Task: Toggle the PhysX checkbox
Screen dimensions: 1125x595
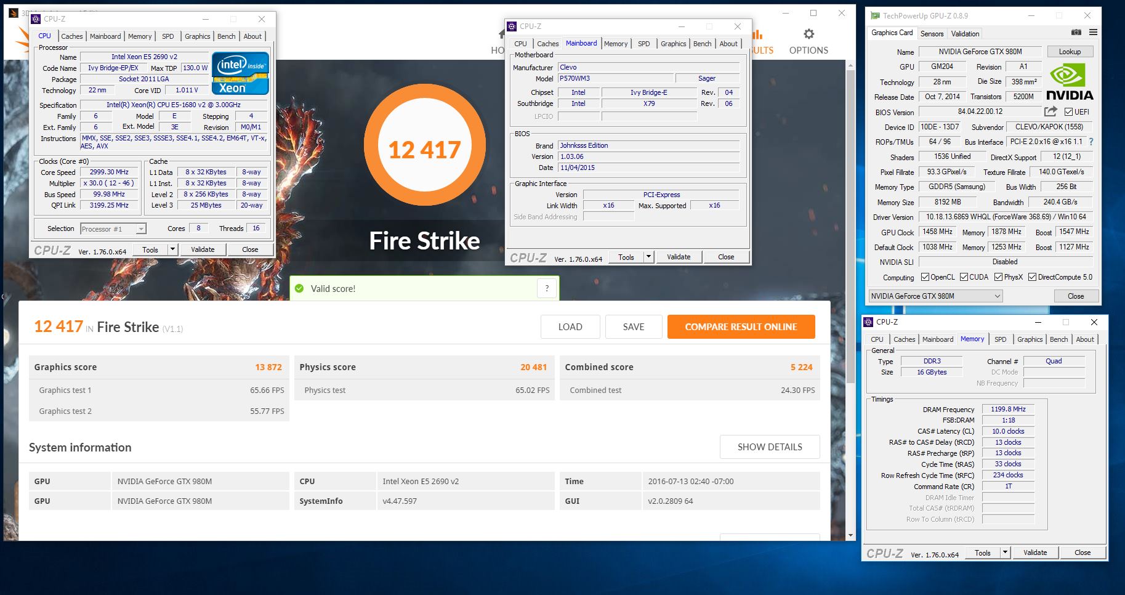Action: pos(998,277)
